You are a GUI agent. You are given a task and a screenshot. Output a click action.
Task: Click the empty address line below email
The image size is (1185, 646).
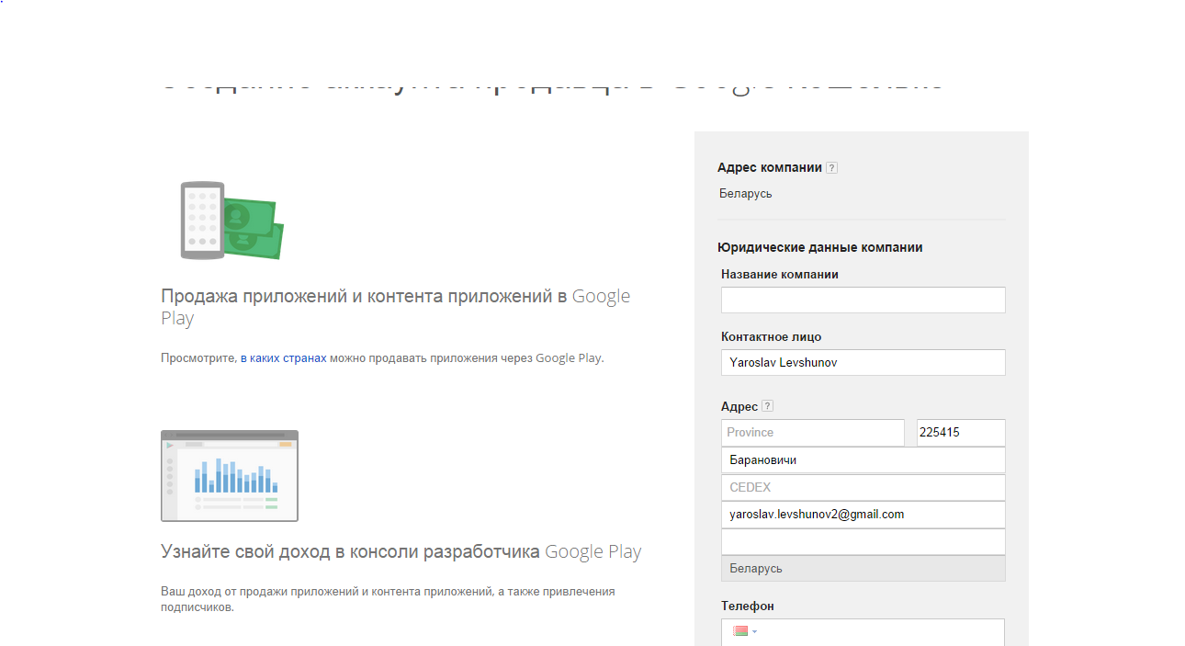pos(863,542)
